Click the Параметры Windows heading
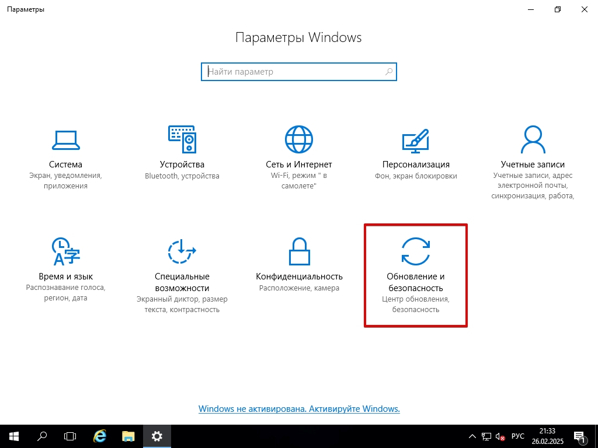Screen dimensions: 598x448 298,37
